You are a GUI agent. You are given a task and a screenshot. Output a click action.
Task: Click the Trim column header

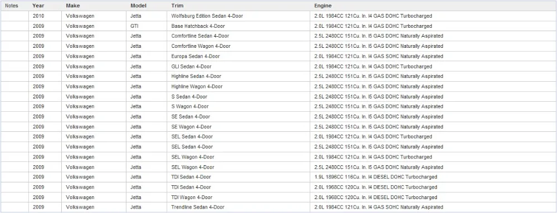coord(177,6)
